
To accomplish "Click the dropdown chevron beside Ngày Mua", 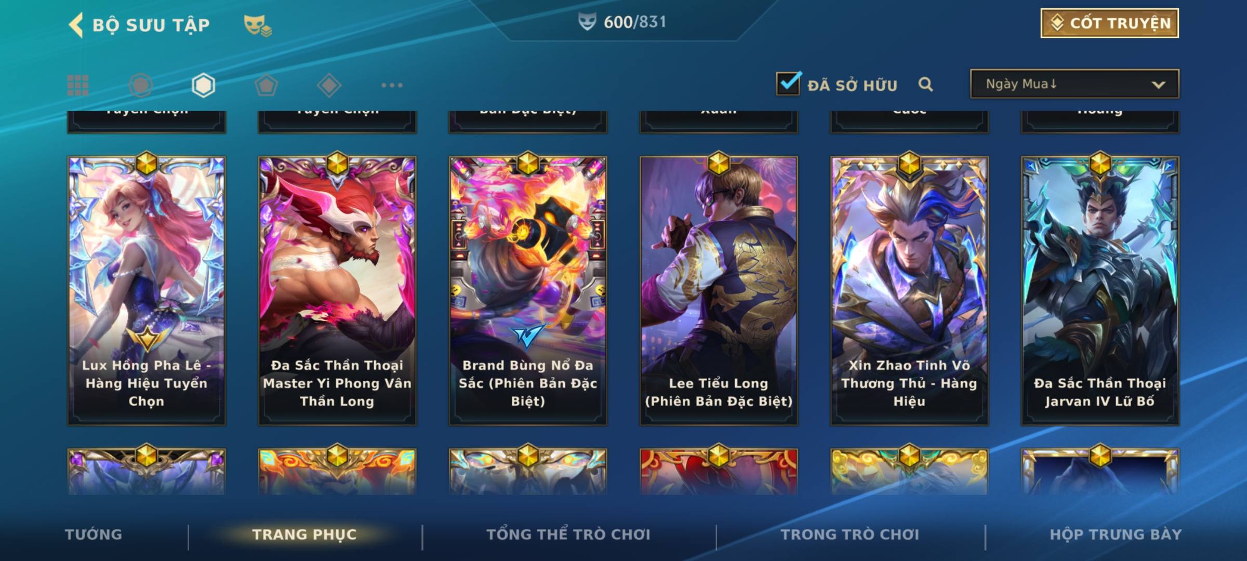I will (x=1158, y=85).
